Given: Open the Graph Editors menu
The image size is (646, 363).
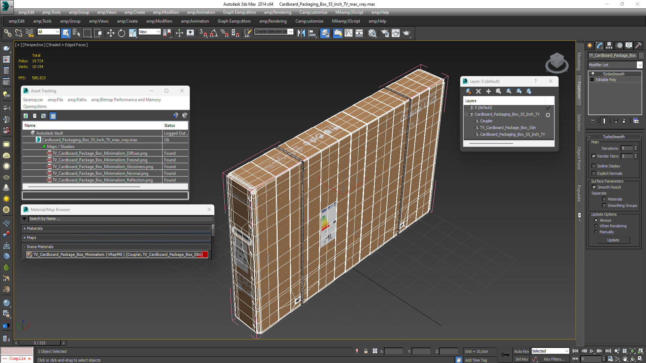Looking at the screenshot, I should pos(239,12).
